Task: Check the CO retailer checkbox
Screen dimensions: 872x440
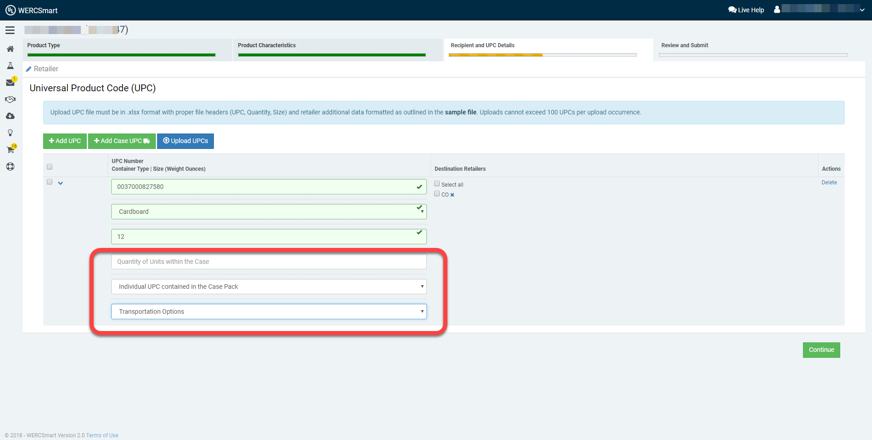Action: click(437, 194)
